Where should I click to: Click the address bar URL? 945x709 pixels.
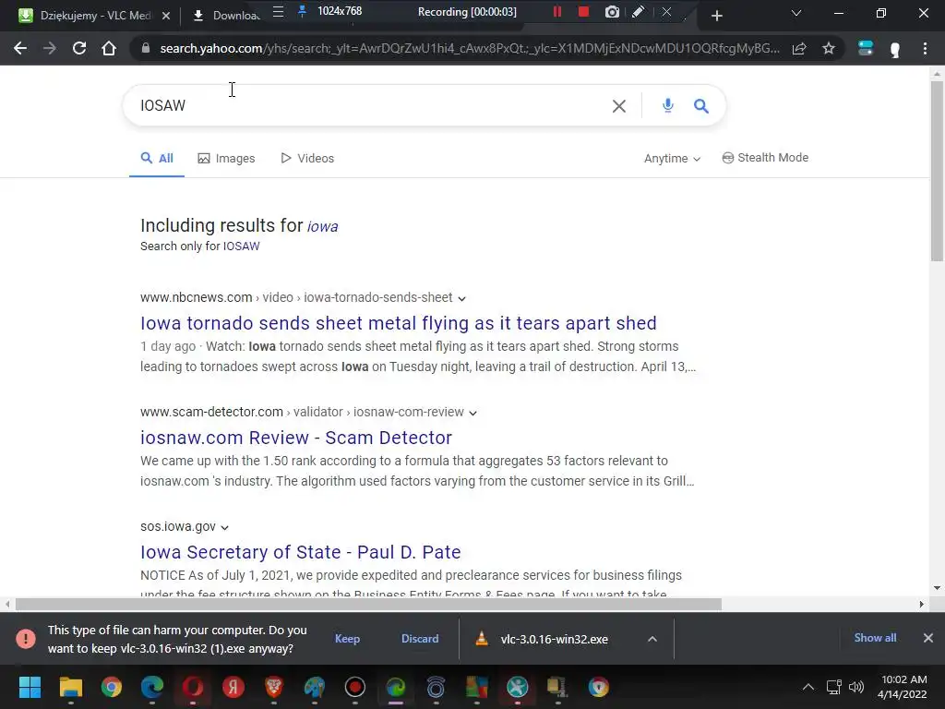pyautogui.click(x=470, y=48)
